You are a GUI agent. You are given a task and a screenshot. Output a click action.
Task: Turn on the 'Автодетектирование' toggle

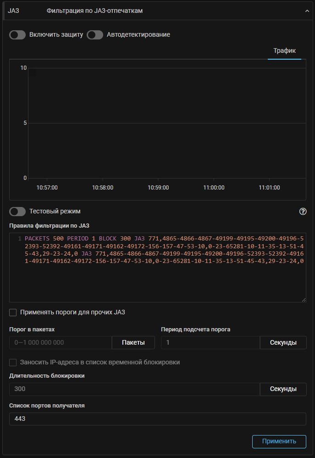tap(95, 35)
